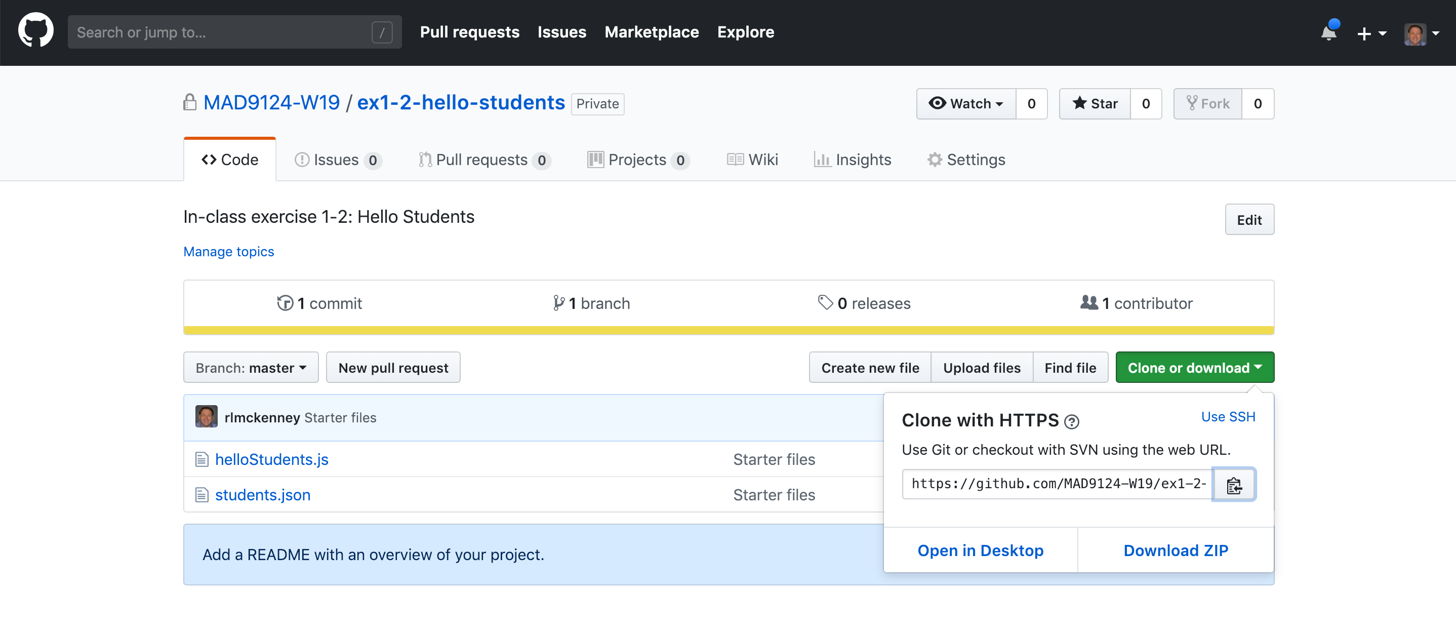Open the Starter files commit message in header

340,417
